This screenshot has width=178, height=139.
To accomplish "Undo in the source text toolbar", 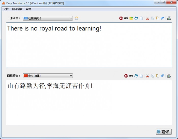I will [x=162, y=18].
